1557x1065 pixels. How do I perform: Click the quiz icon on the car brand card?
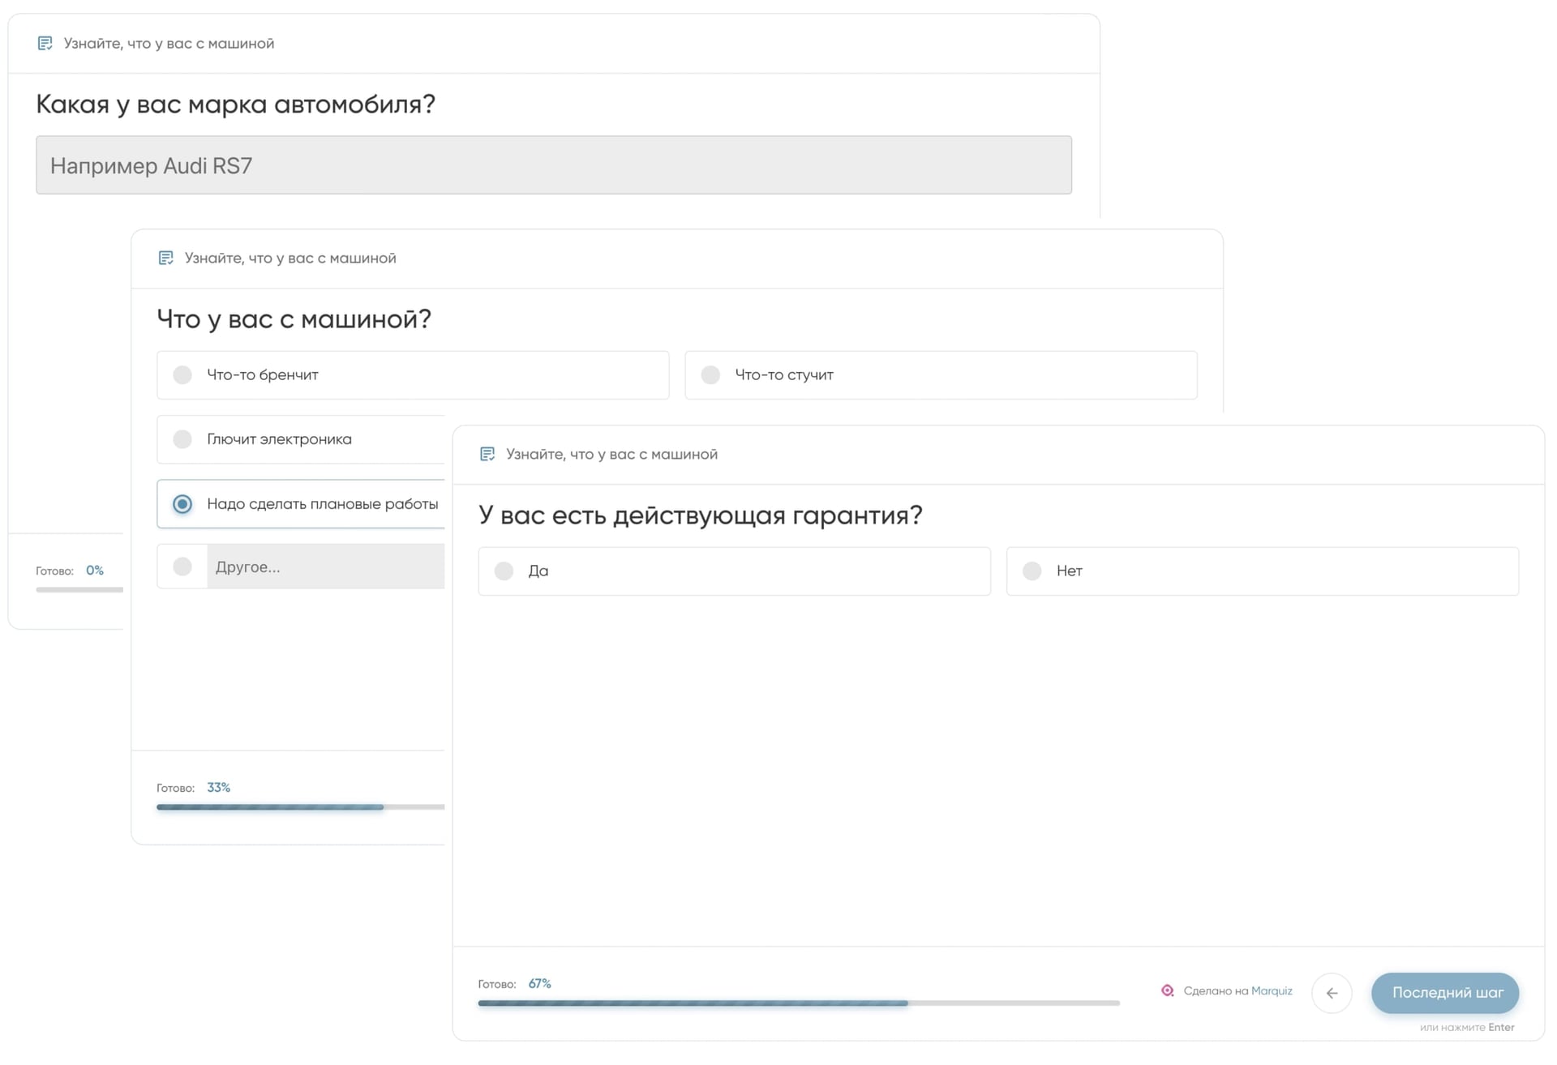click(x=45, y=43)
